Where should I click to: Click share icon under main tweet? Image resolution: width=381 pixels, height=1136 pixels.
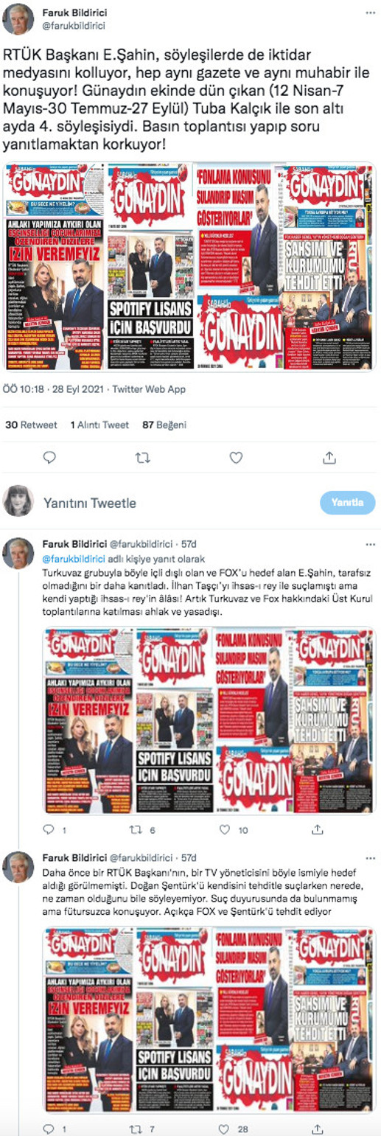[329, 459]
